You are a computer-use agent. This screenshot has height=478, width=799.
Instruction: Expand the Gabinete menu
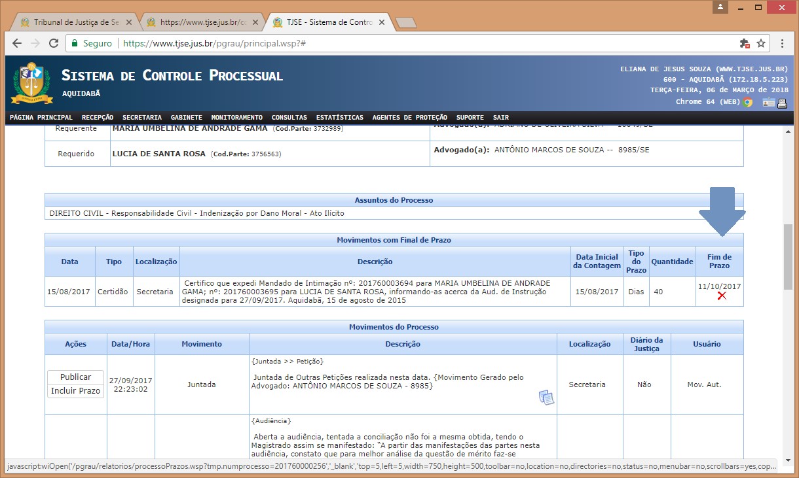click(186, 118)
